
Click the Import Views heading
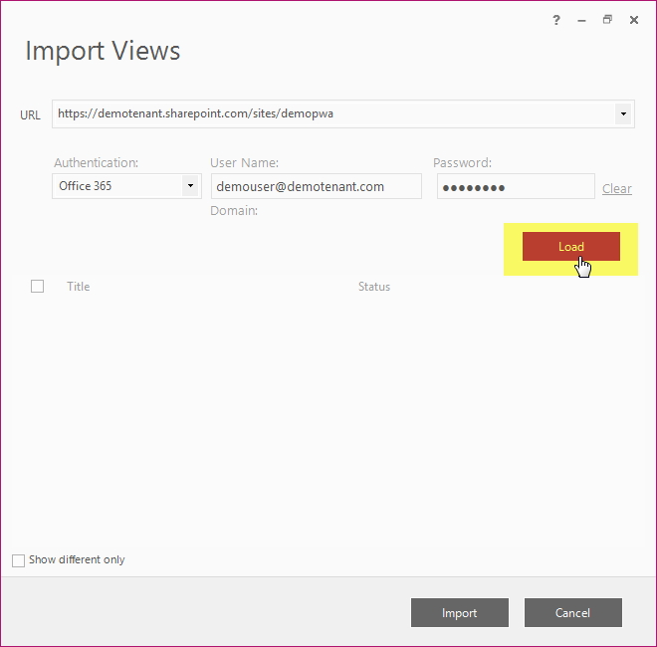click(x=103, y=51)
